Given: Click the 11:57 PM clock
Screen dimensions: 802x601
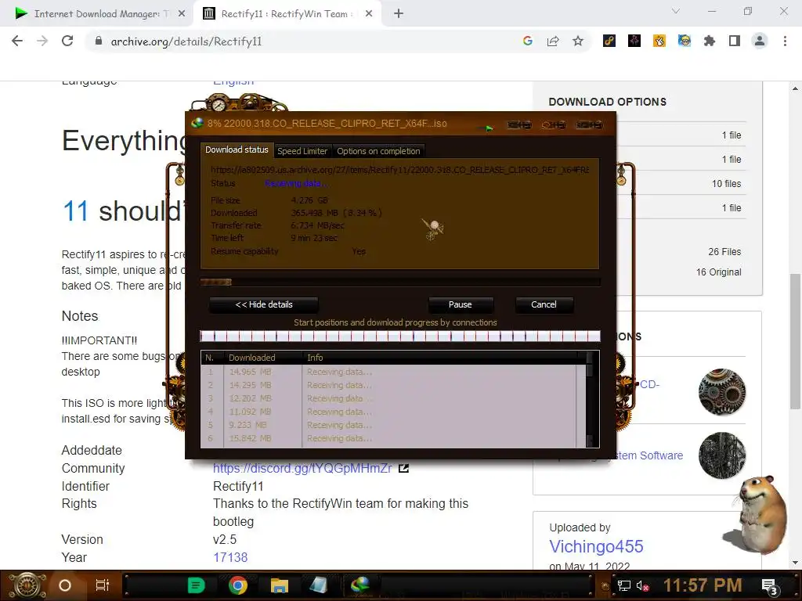Looking at the screenshot, I should coord(703,585).
